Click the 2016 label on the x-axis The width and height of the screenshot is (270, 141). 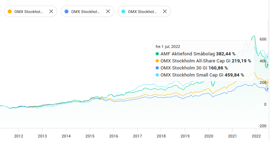[x=114, y=136]
